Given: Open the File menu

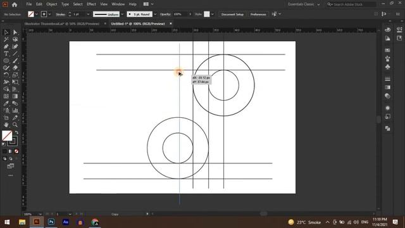Looking at the screenshot, I should point(29,4).
